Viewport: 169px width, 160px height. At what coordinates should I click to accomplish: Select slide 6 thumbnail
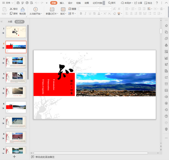[16, 107]
